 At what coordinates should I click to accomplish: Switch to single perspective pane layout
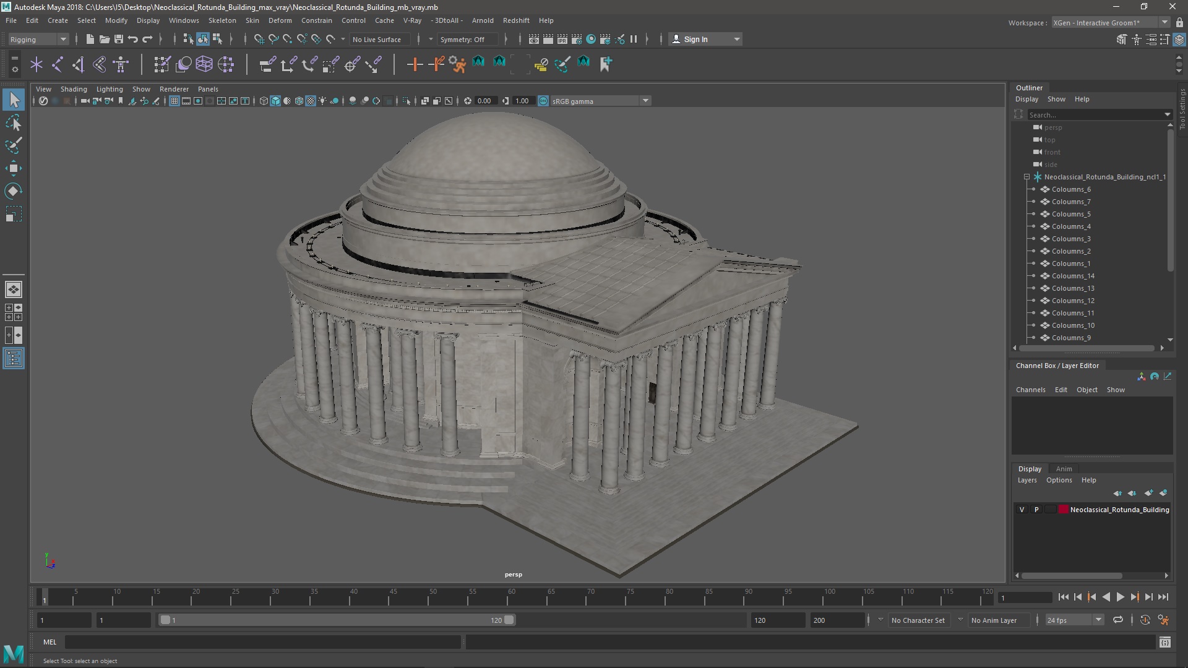click(x=14, y=289)
